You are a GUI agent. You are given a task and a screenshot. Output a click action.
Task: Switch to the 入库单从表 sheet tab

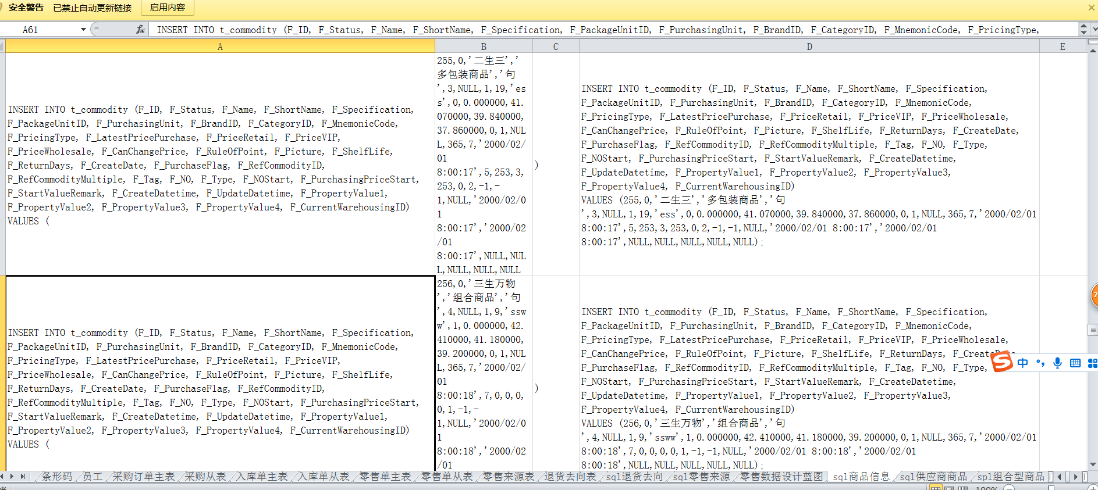click(x=324, y=477)
